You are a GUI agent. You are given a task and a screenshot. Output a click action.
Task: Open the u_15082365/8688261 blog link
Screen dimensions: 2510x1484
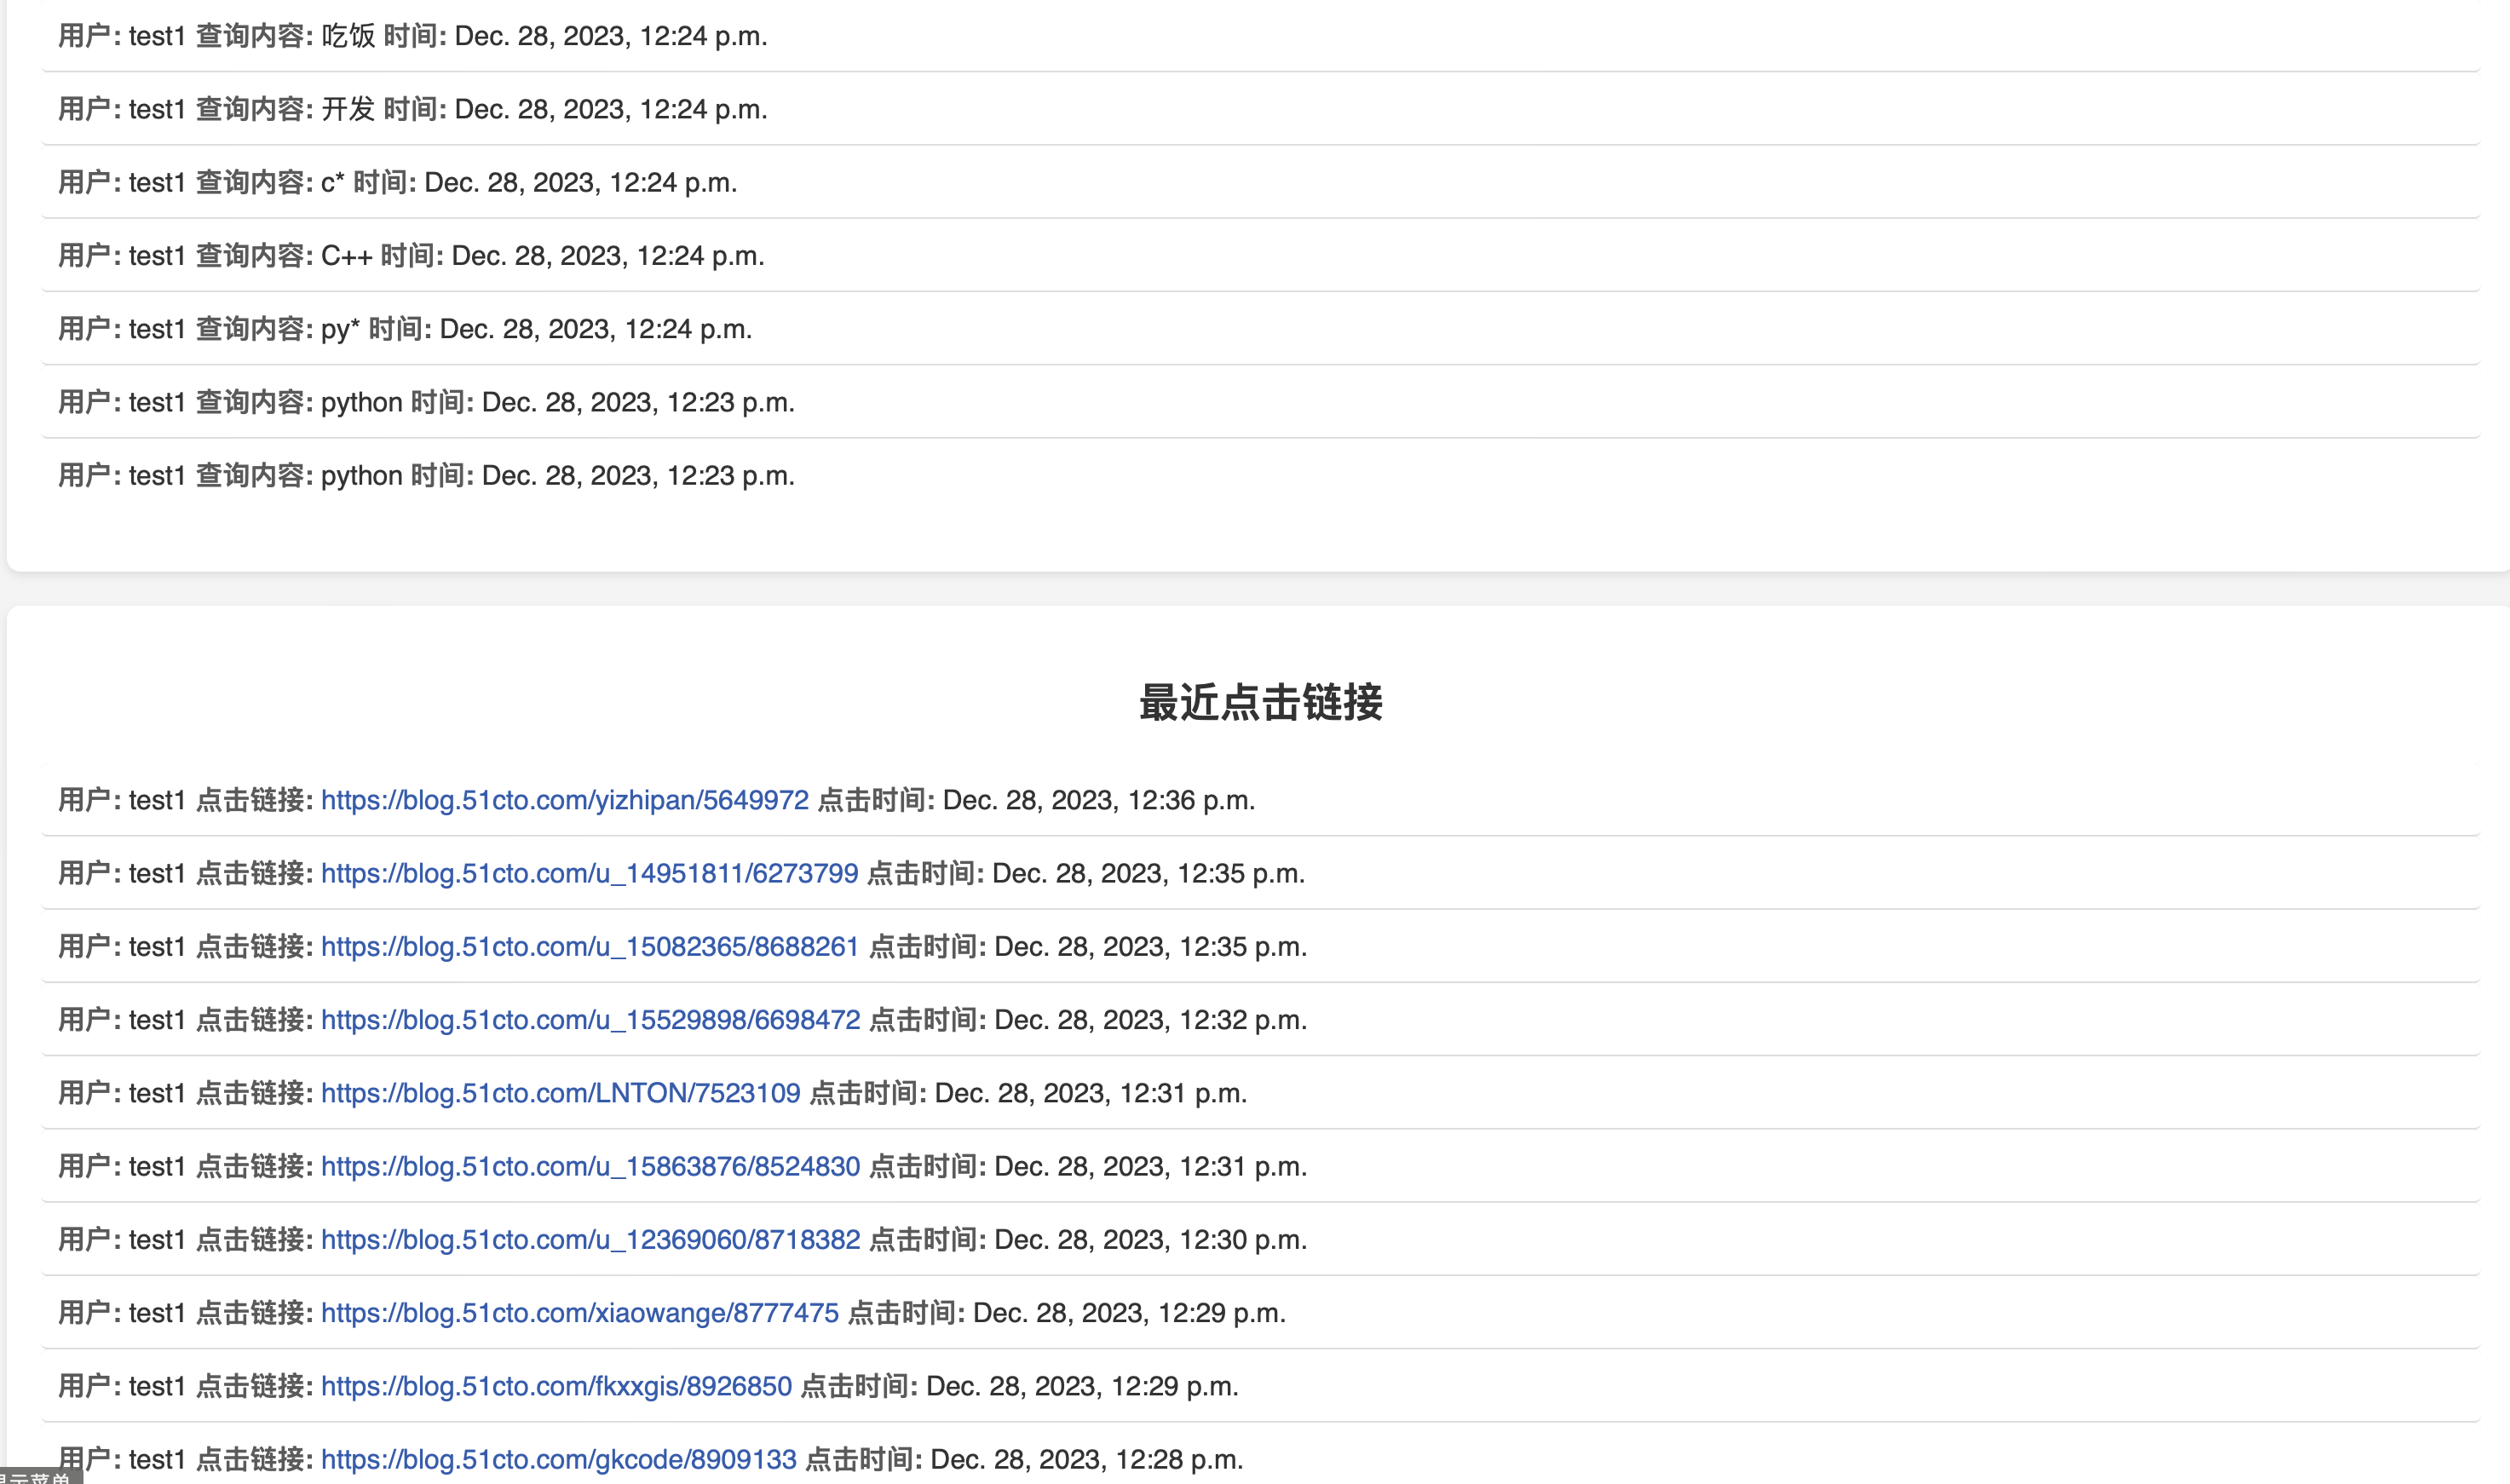590,946
